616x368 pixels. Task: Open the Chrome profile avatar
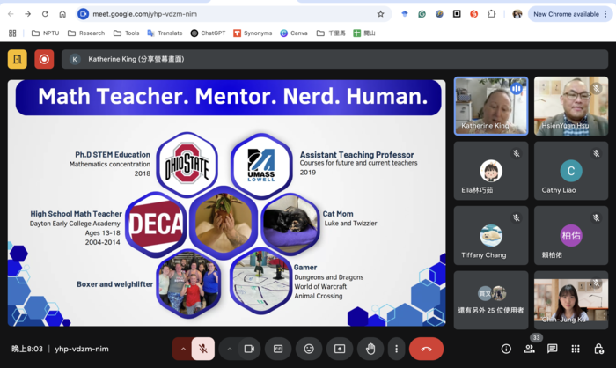click(x=517, y=14)
